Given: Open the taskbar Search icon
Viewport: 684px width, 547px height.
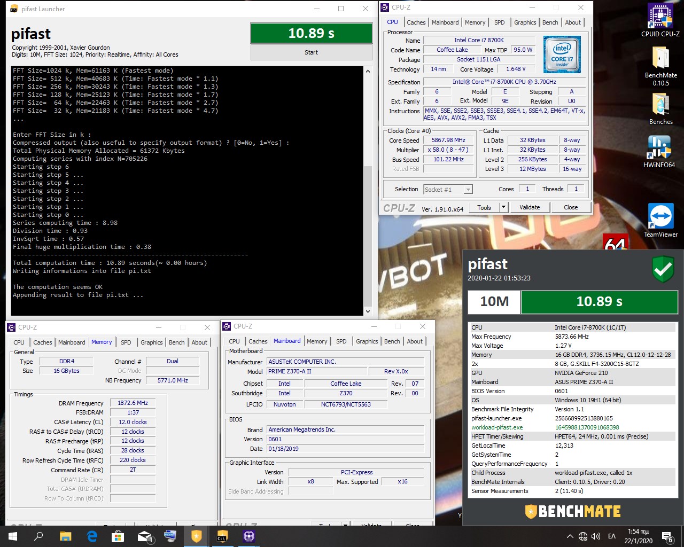Looking at the screenshot, I should (38, 536).
